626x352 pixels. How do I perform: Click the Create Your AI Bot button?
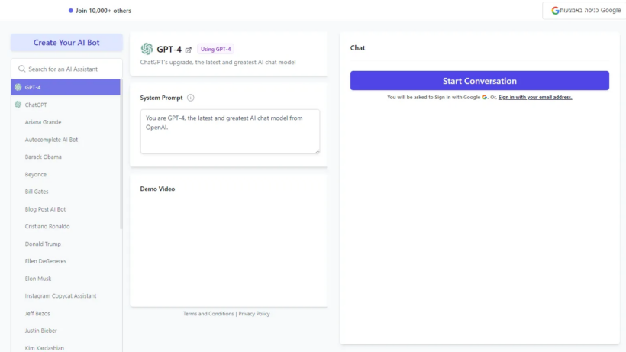(x=66, y=43)
